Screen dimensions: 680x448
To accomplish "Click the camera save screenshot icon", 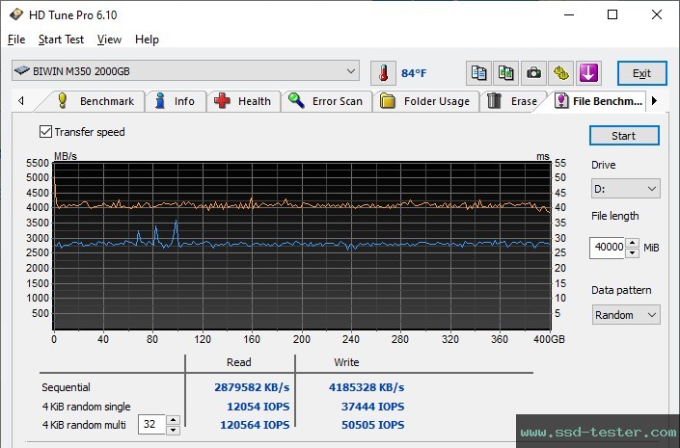I will (x=533, y=73).
